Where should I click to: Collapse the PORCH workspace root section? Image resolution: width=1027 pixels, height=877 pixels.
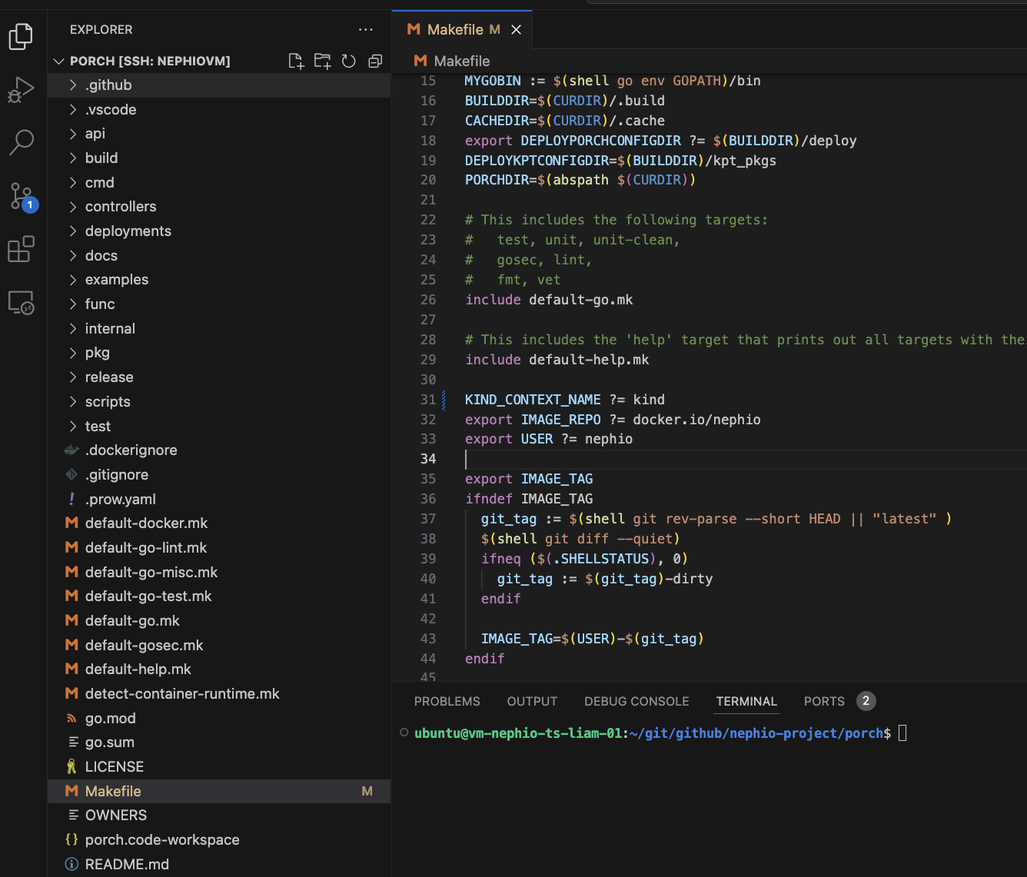149,61
